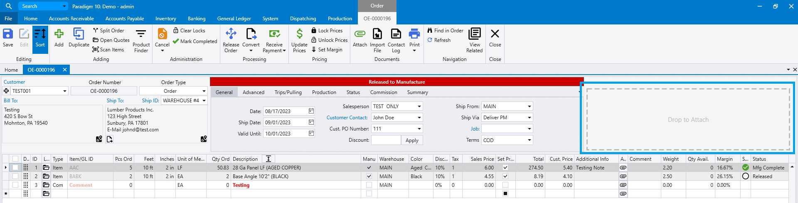Image resolution: width=798 pixels, height=203 pixels.
Task: Click Refresh in Navigation group
Action: [439, 40]
